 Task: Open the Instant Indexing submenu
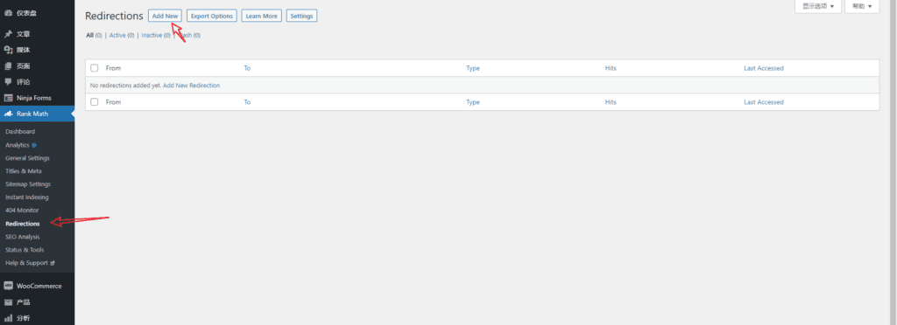click(27, 197)
